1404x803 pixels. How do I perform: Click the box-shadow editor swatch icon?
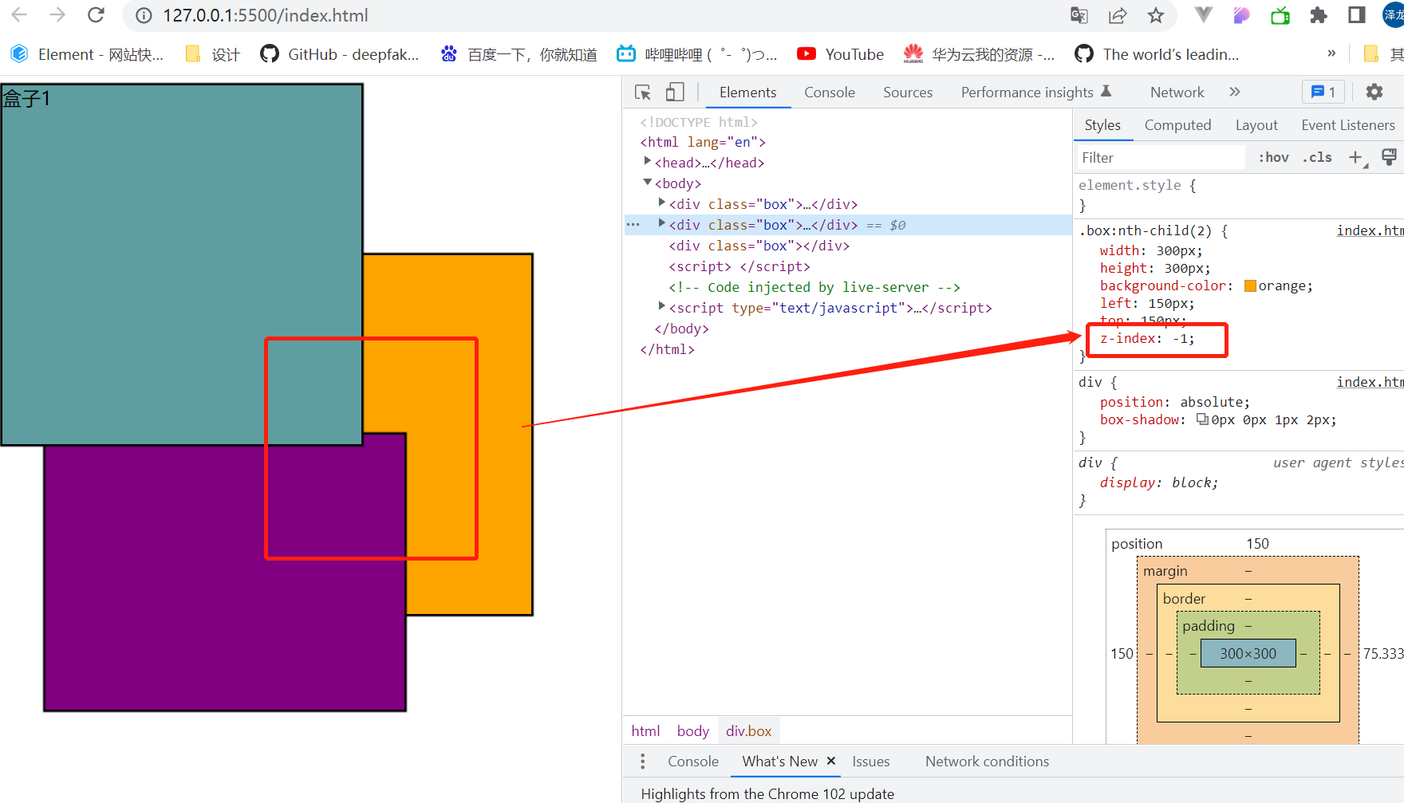tap(1202, 419)
